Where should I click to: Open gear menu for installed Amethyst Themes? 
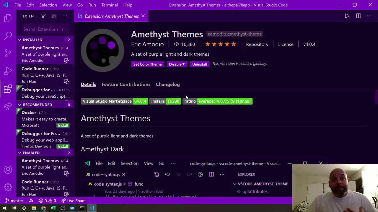pyautogui.click(x=66, y=60)
